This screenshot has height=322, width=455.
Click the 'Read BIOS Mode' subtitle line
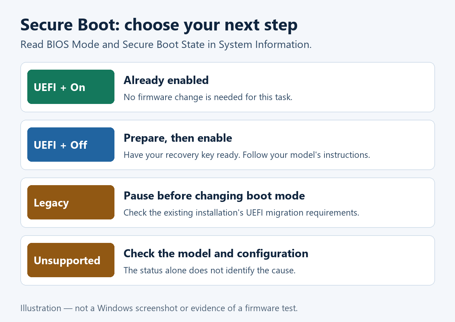click(x=166, y=44)
